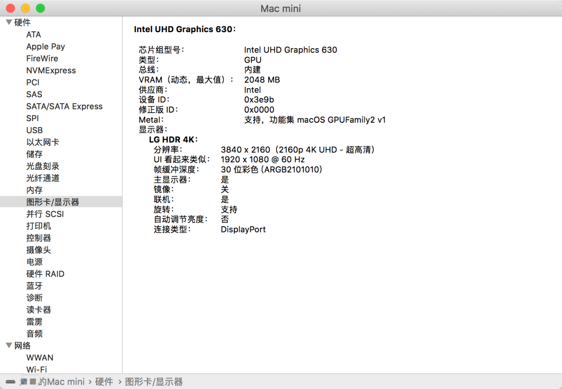Collapse the 硬件 disclosure triangle

coord(9,22)
